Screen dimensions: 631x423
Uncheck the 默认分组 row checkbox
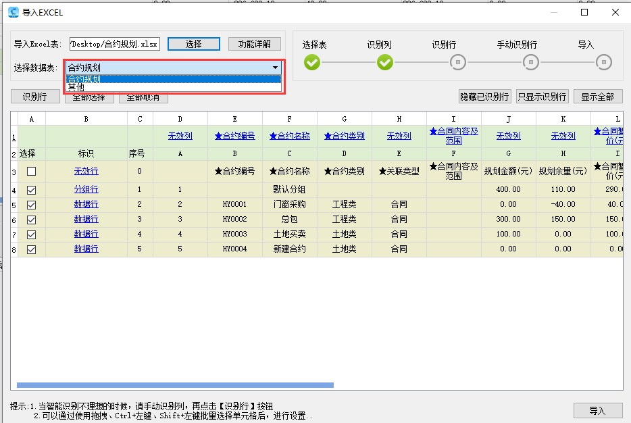pyautogui.click(x=31, y=190)
